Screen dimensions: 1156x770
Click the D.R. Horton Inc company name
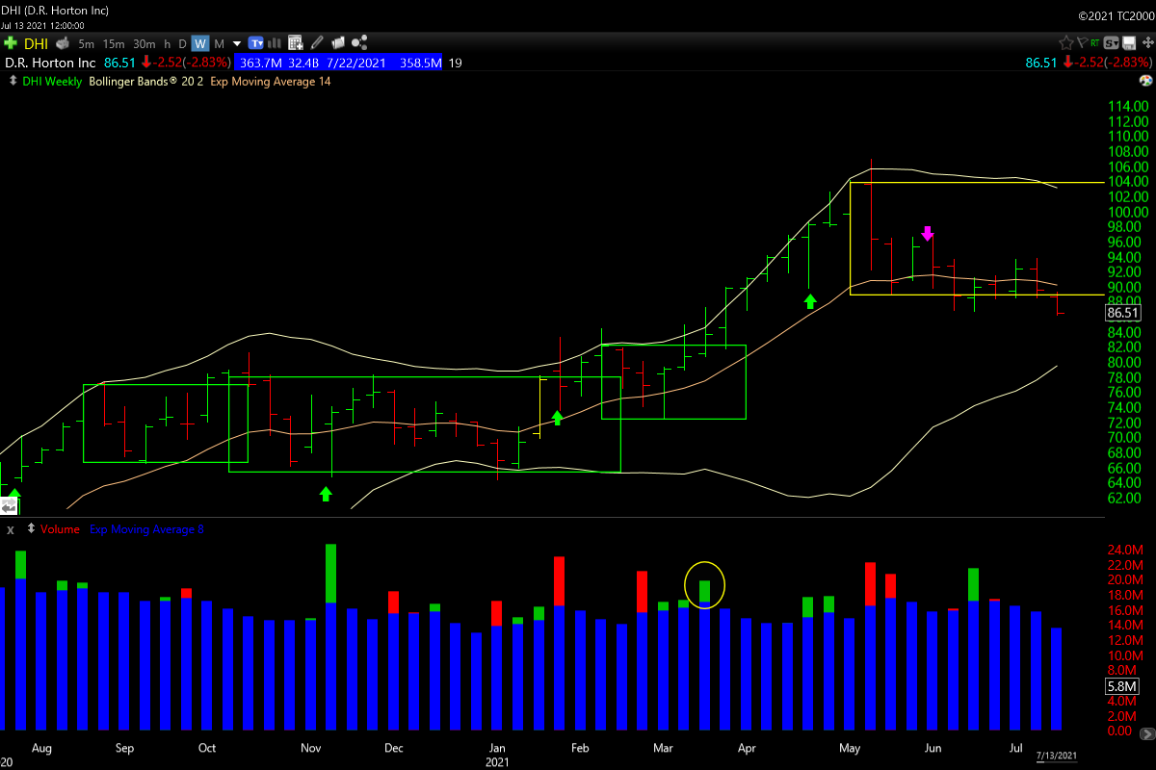click(50, 63)
